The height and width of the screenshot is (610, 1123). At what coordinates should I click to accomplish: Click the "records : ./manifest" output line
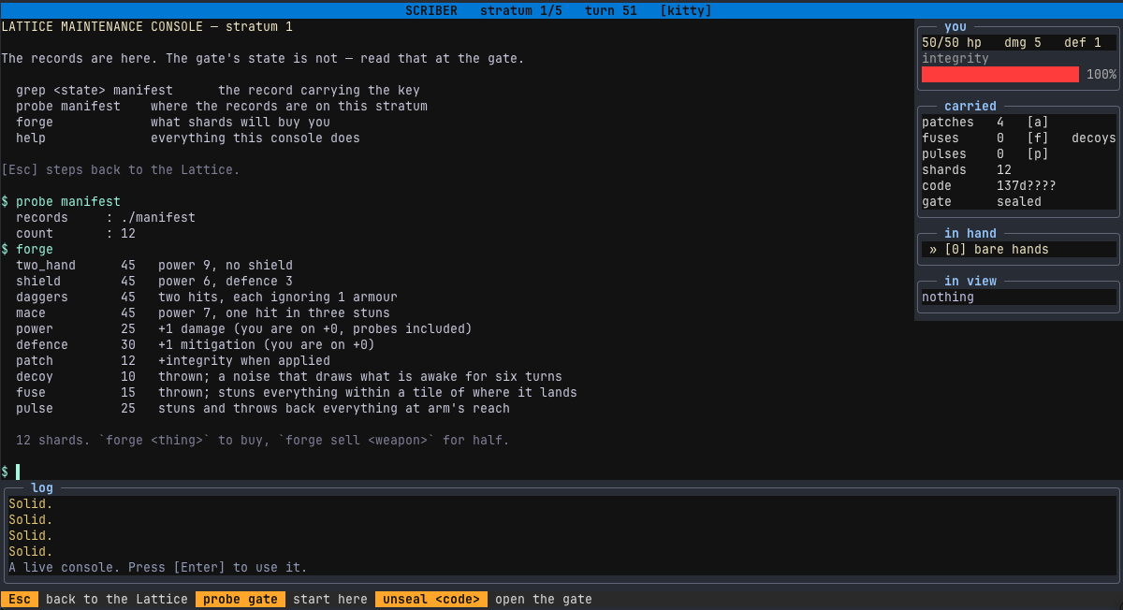click(106, 217)
